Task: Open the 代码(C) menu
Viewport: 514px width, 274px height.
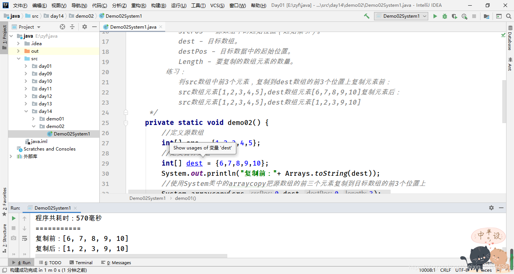Action: click(99, 6)
